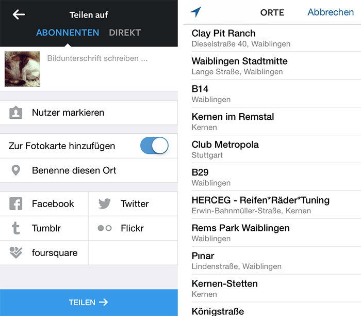The width and height of the screenshot is (361, 316).
Task: Toggle Zur Fotokarte hinzufügen switch off
Action: tap(154, 146)
